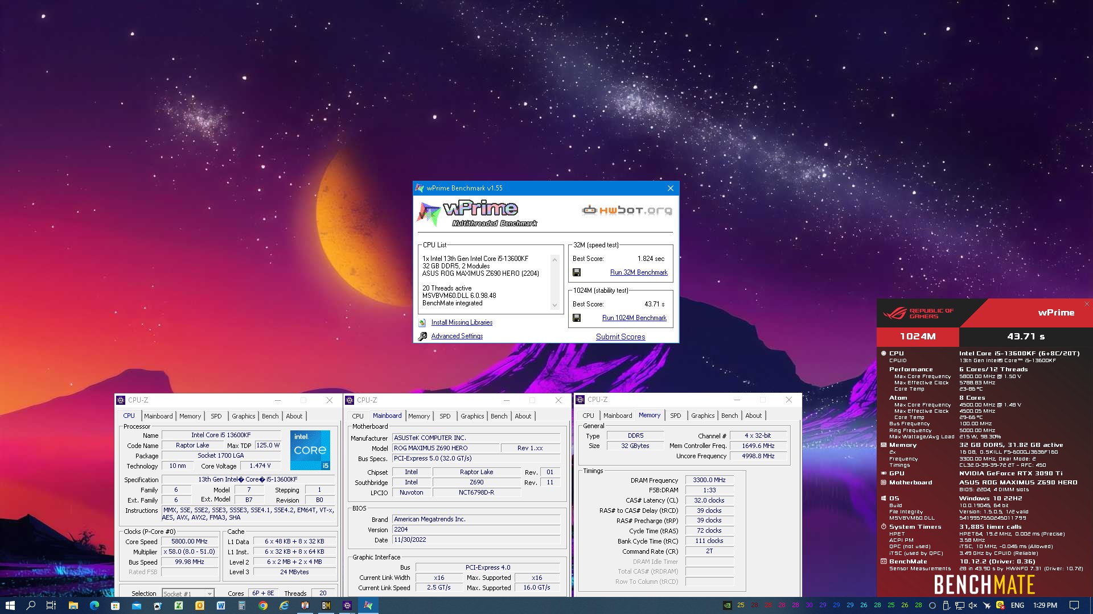Open the Graphics tab in the middle CPU-Z window
1093x614 pixels.
point(472,416)
